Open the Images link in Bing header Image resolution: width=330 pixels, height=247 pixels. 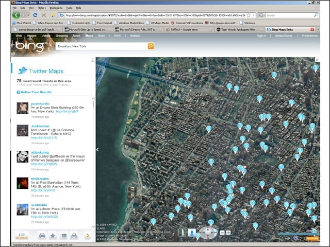(31, 36)
